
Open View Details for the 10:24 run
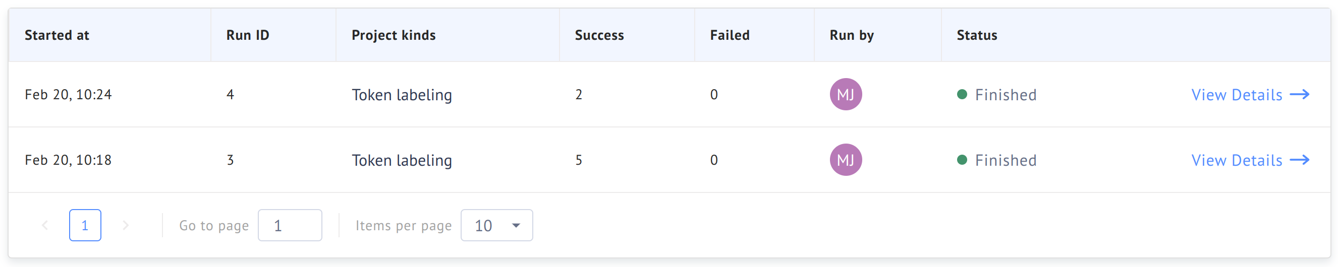click(x=1236, y=95)
